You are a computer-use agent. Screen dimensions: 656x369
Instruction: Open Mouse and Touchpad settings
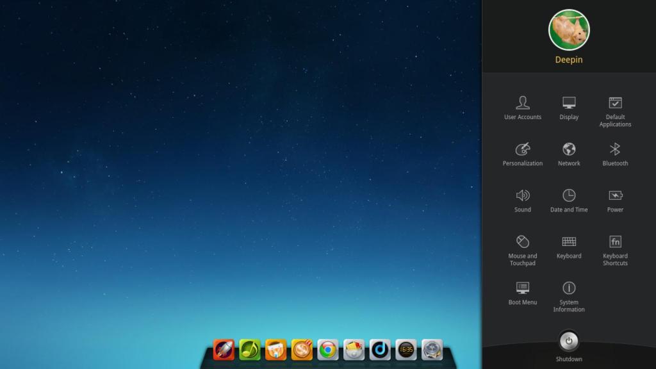(x=522, y=247)
